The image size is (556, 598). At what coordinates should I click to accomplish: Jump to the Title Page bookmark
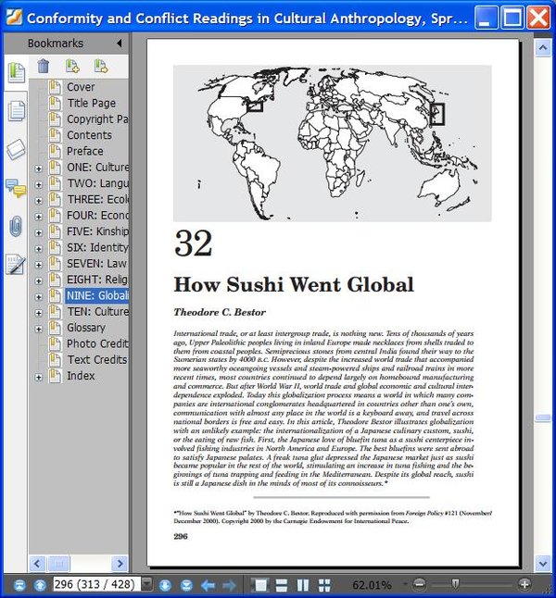tap(91, 103)
